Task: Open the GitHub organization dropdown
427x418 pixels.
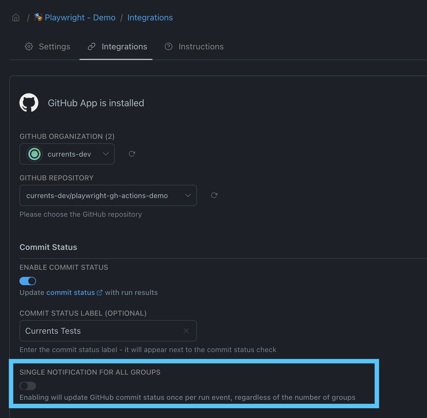Action: tap(67, 154)
